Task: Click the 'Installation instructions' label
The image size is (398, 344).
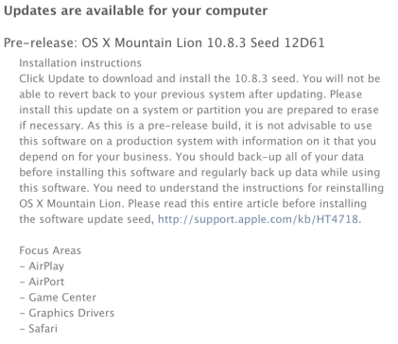Action: pos(80,63)
